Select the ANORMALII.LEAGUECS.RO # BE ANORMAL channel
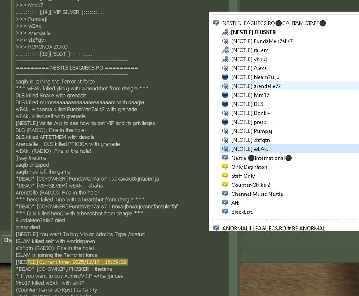 (273, 228)
